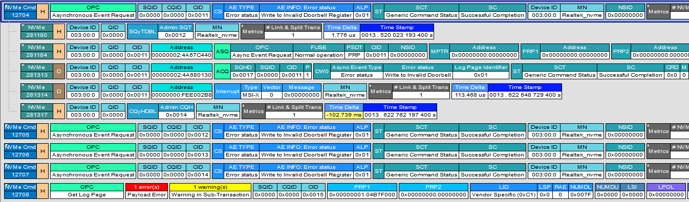Image resolution: width=689 pixels, height=202 pixels.
Task: Click the Interrupt cell in packet 281314
Action: click(227, 91)
